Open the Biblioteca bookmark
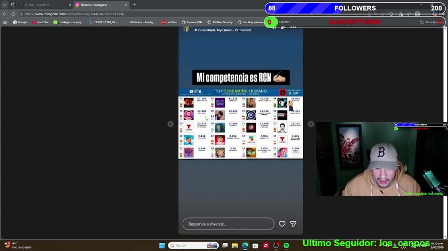Image resolution: width=448 pixels, height=251 pixels. (x=140, y=22)
